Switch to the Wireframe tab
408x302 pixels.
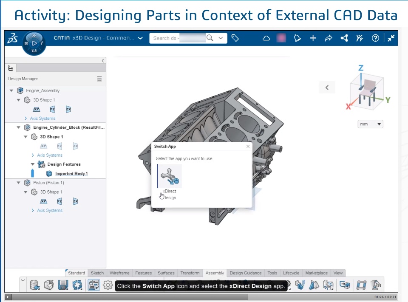coord(119,273)
